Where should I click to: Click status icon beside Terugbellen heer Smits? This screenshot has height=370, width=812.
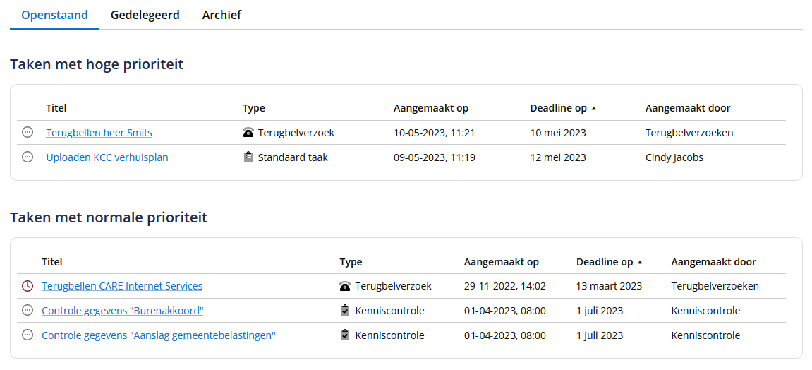click(x=28, y=133)
